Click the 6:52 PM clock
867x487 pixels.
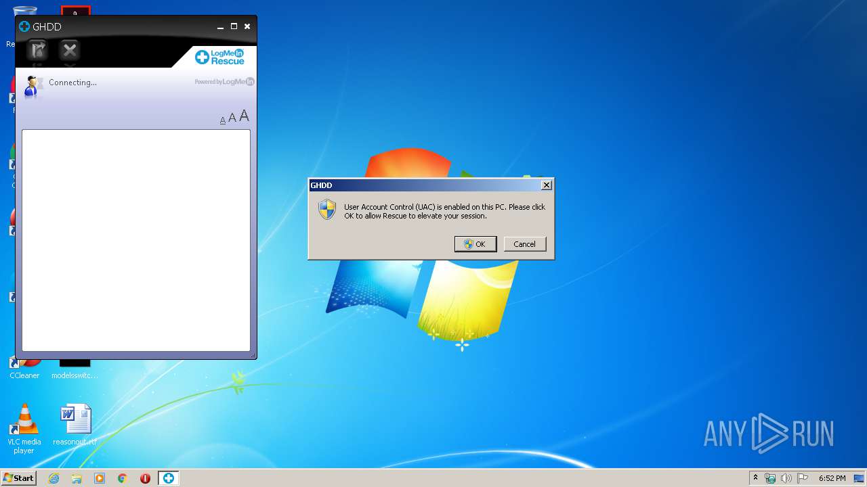832,478
